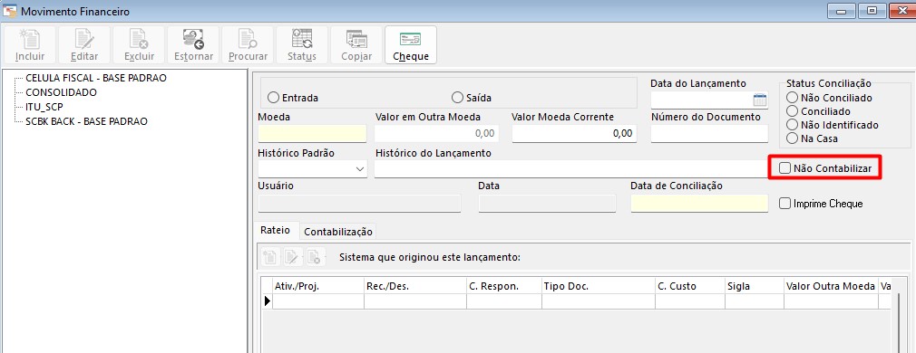Click the Moeda input field
The image size is (916, 353).
[312, 134]
